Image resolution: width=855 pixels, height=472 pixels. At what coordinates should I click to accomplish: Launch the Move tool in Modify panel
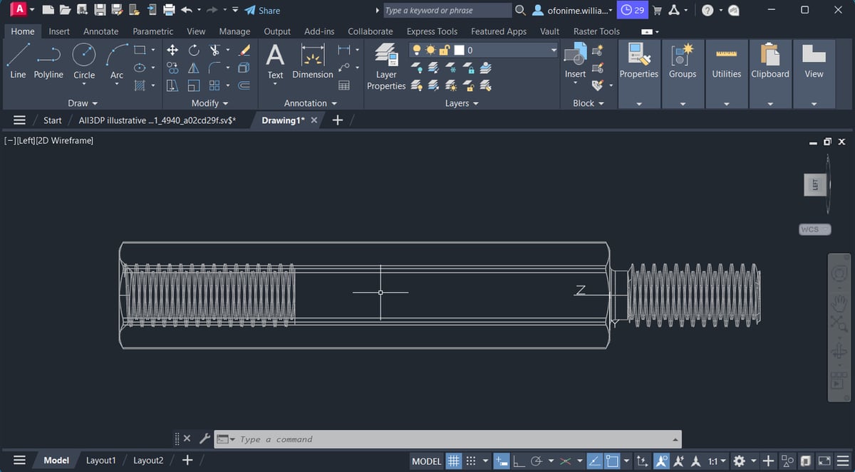point(172,50)
